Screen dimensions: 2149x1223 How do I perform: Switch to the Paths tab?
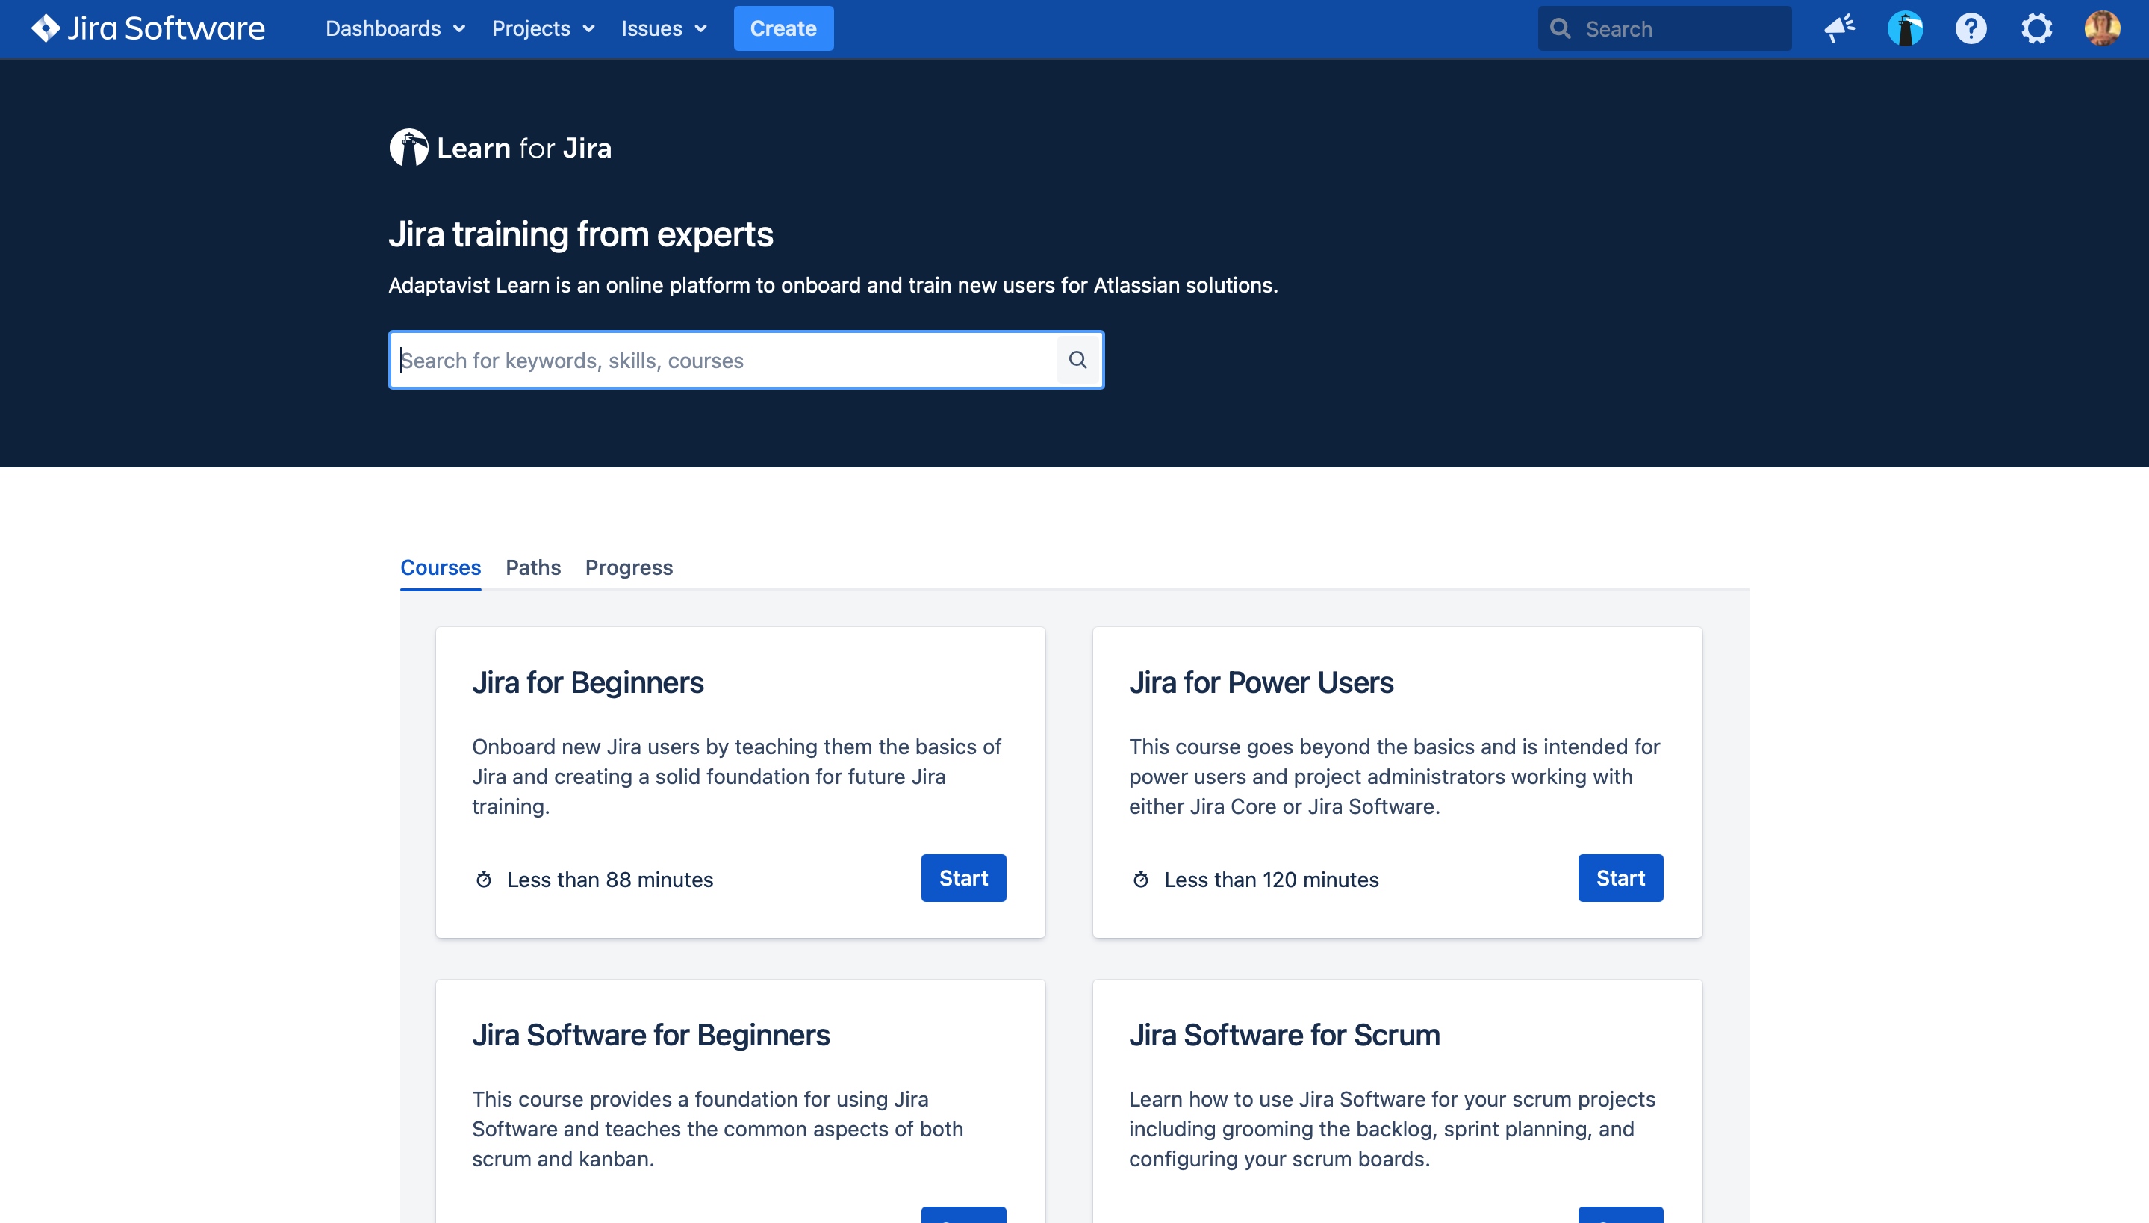[533, 567]
